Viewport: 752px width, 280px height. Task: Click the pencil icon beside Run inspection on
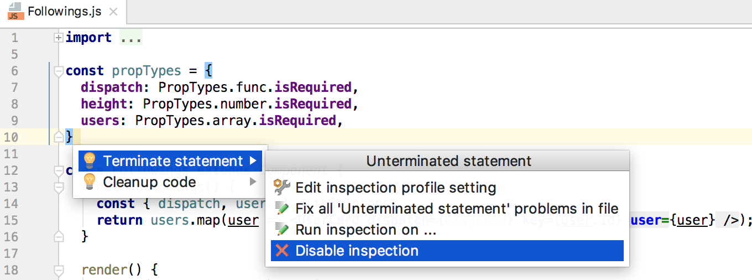[x=282, y=230]
